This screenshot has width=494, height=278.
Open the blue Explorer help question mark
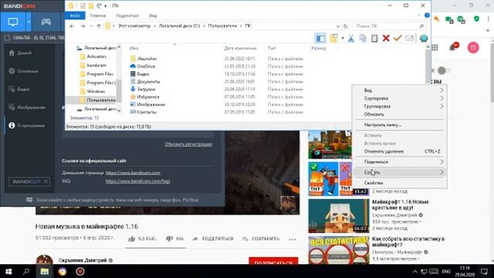point(427,15)
